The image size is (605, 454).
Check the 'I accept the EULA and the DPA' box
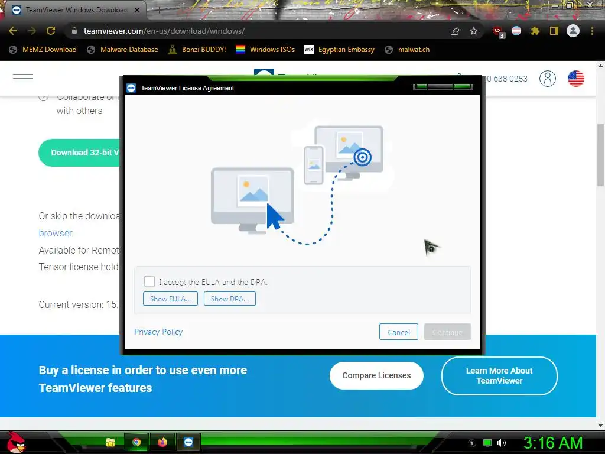(149, 281)
